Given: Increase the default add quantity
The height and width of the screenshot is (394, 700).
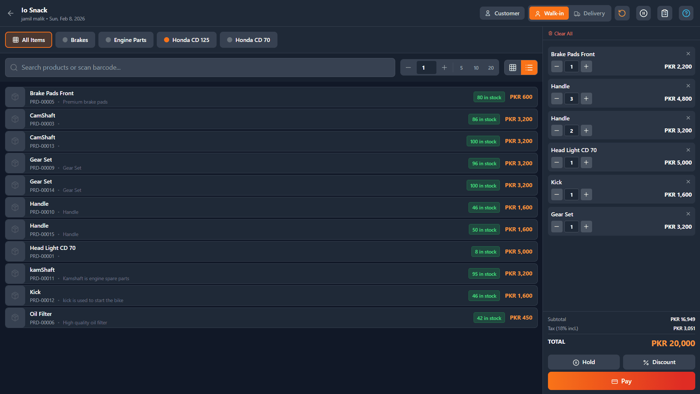Looking at the screenshot, I should point(444,67).
